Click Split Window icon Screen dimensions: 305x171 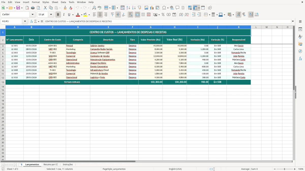click(203, 8)
